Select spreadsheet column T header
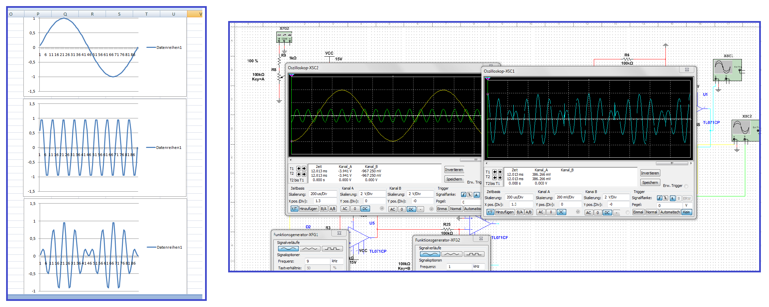The width and height of the screenshot is (769, 307). click(x=146, y=14)
